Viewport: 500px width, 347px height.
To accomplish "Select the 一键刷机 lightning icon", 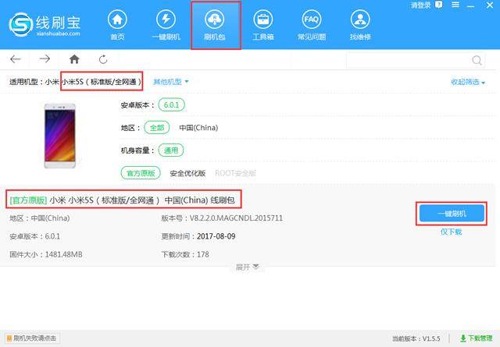I will pyautogui.click(x=166, y=19).
